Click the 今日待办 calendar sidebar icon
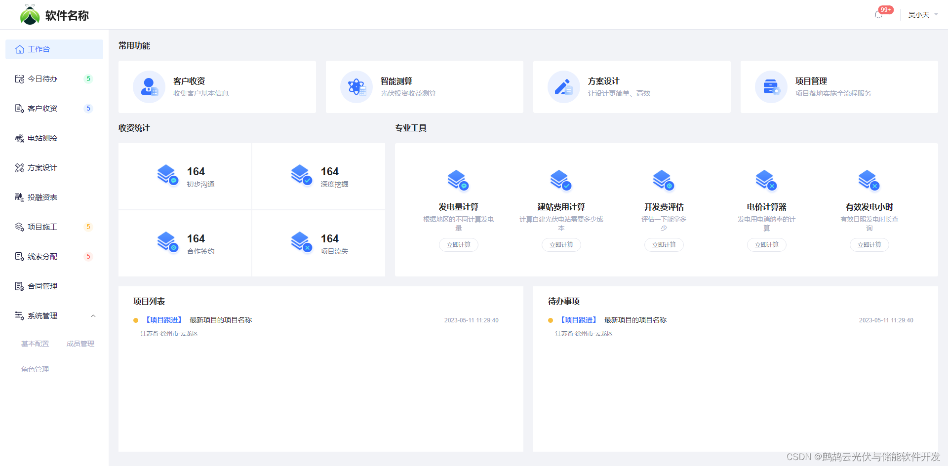The image size is (948, 466). pyautogui.click(x=19, y=79)
